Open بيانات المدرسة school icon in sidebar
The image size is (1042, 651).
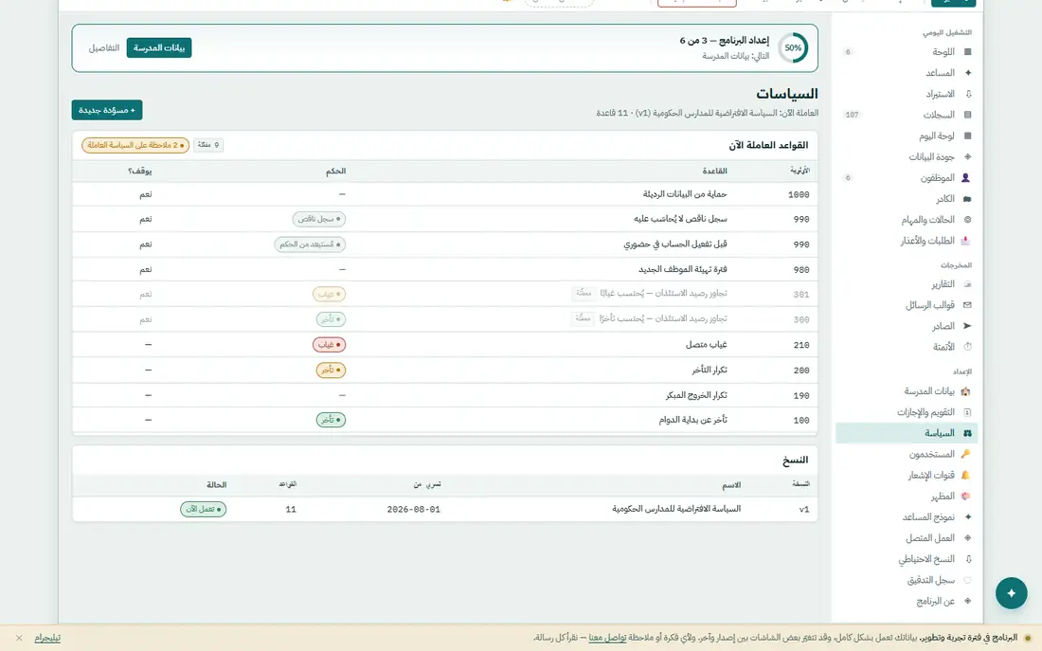click(x=965, y=391)
